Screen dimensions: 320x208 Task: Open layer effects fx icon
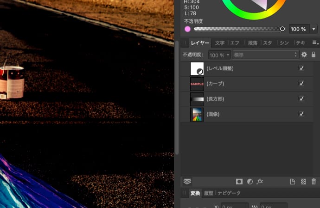260,182
